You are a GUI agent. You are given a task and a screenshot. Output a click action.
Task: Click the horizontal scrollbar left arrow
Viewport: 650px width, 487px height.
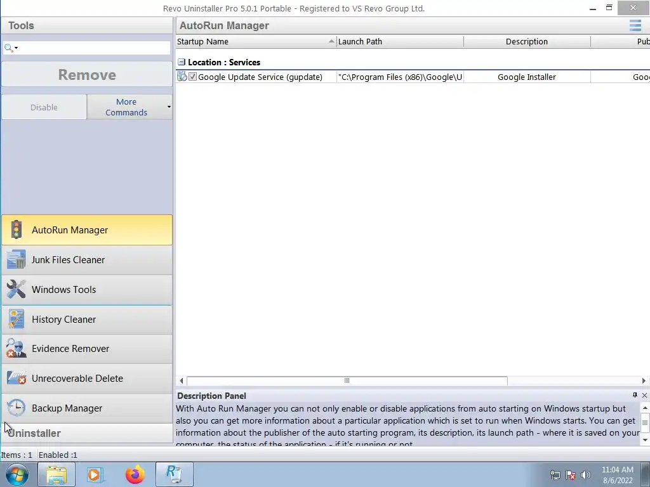pyautogui.click(x=181, y=380)
